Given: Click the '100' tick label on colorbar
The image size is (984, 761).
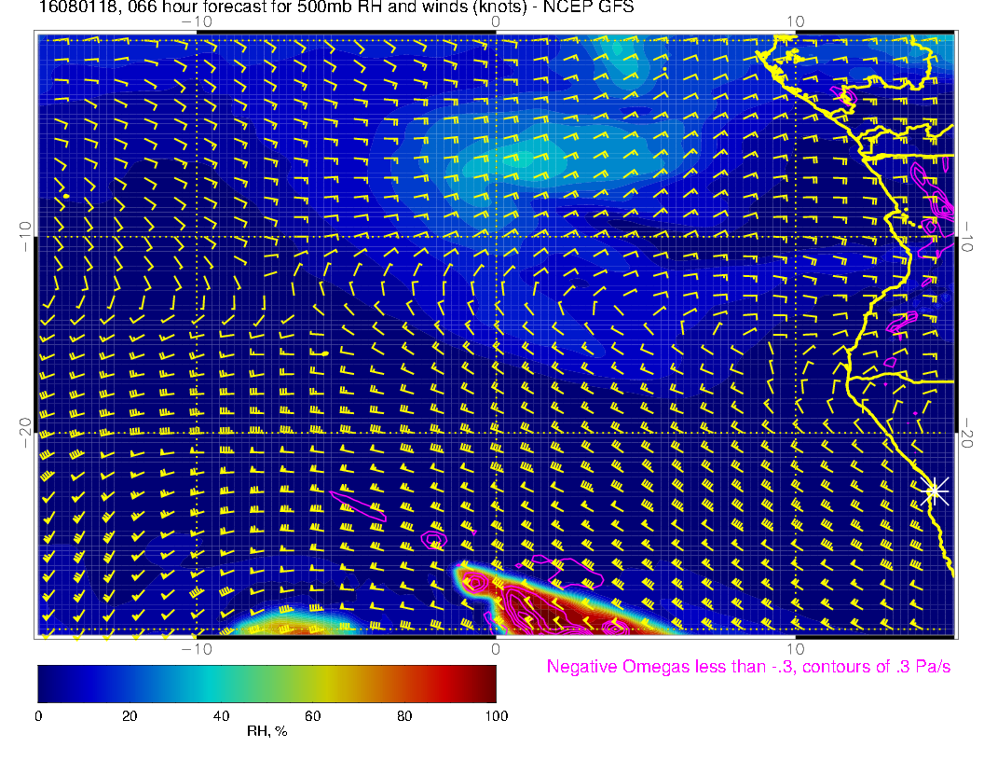Looking at the screenshot, I should pos(496,716).
